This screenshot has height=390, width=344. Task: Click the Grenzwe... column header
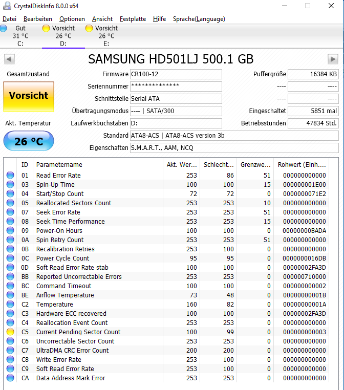tap(255, 165)
